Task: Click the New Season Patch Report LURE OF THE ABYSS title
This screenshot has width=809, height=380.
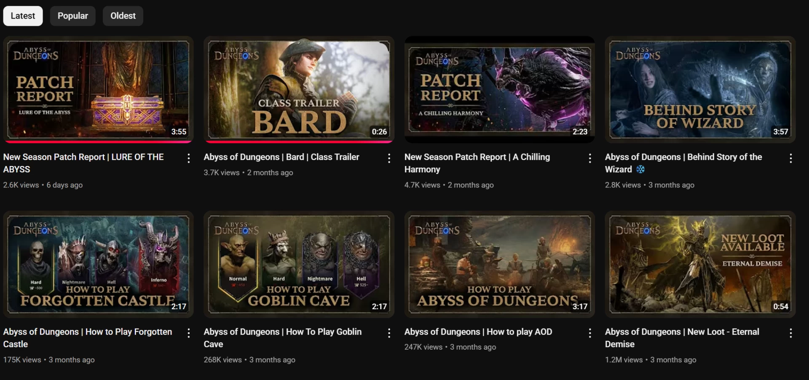Action: (83, 163)
